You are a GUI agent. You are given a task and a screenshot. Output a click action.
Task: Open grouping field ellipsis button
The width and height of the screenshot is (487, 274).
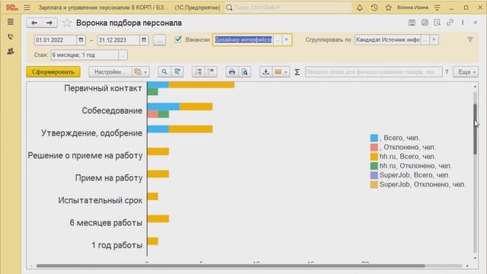(425, 40)
